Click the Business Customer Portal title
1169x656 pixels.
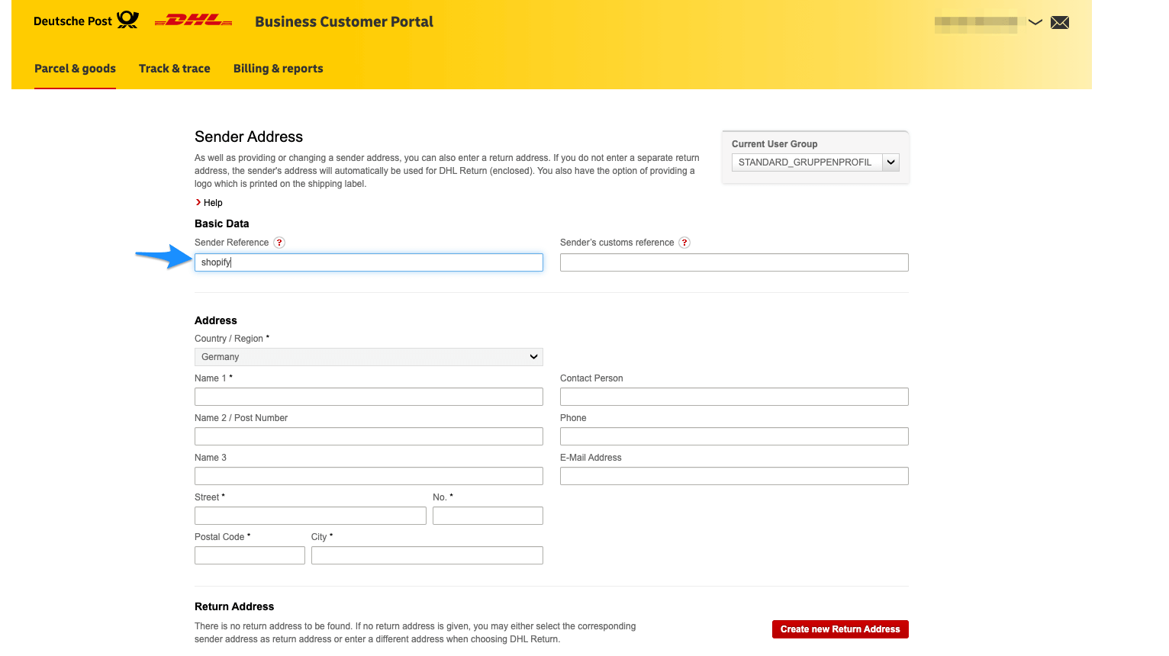[344, 22]
